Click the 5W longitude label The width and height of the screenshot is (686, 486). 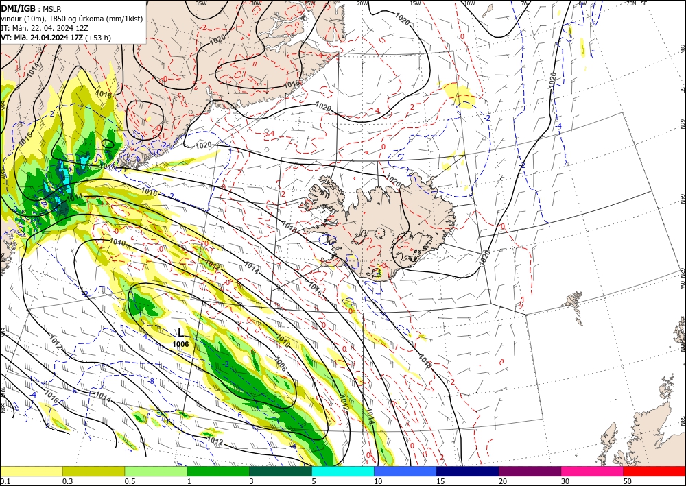pos(525,3)
